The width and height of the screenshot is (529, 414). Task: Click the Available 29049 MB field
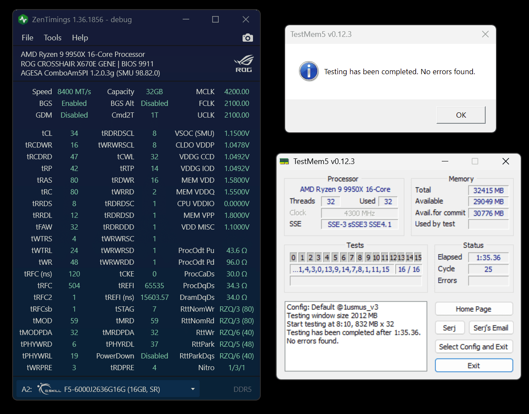488,201
